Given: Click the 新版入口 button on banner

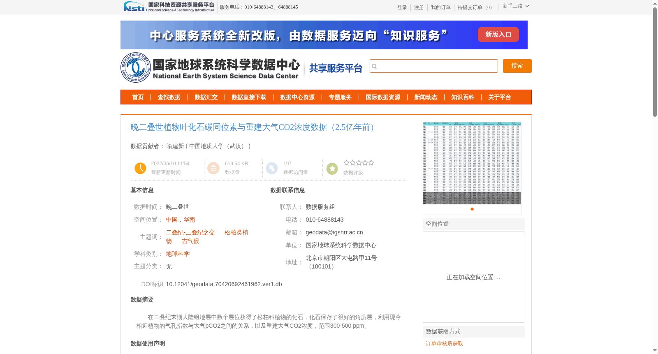Looking at the screenshot, I should pyautogui.click(x=498, y=35).
